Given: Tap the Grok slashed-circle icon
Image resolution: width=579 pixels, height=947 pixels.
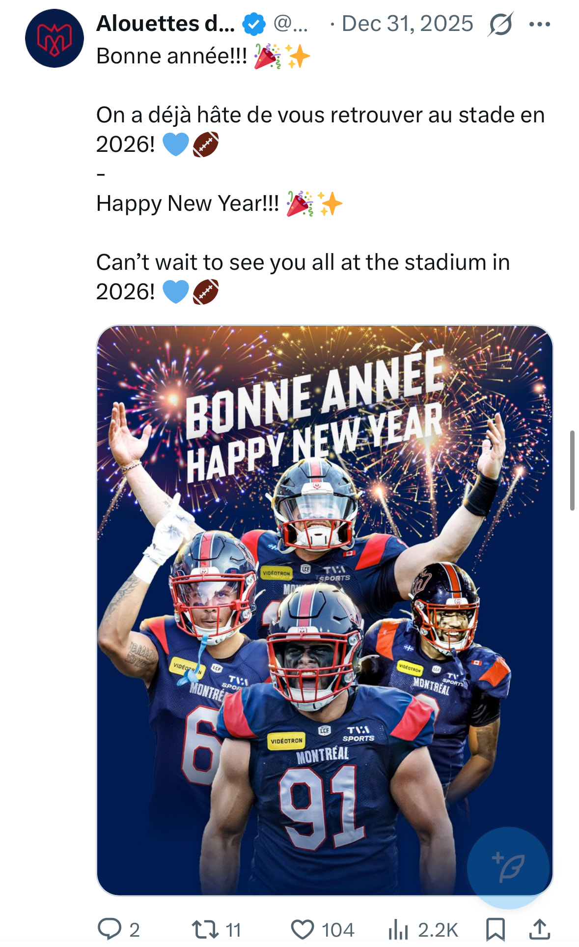Looking at the screenshot, I should coord(500,24).
